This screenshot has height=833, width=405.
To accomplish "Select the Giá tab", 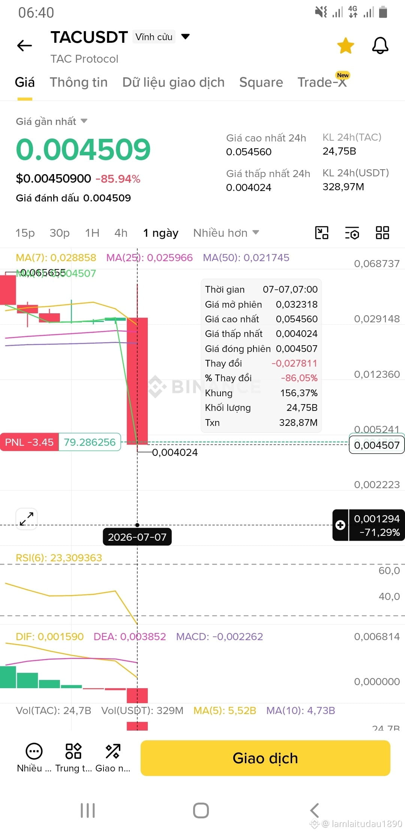I will (x=25, y=82).
